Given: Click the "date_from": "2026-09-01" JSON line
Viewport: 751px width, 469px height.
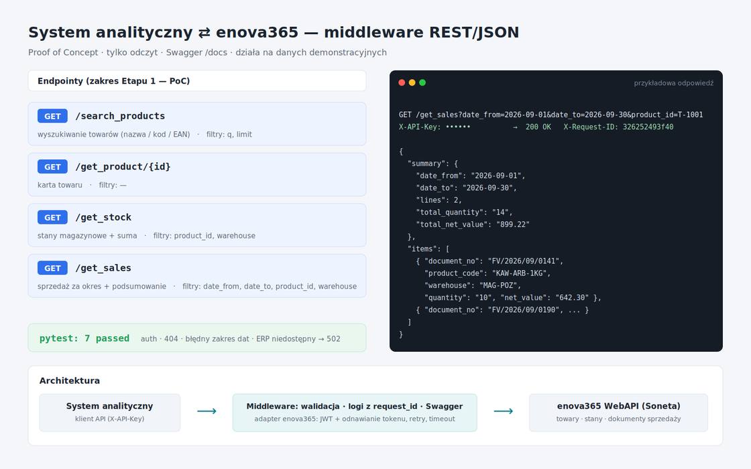Looking at the screenshot, I should [x=471, y=176].
